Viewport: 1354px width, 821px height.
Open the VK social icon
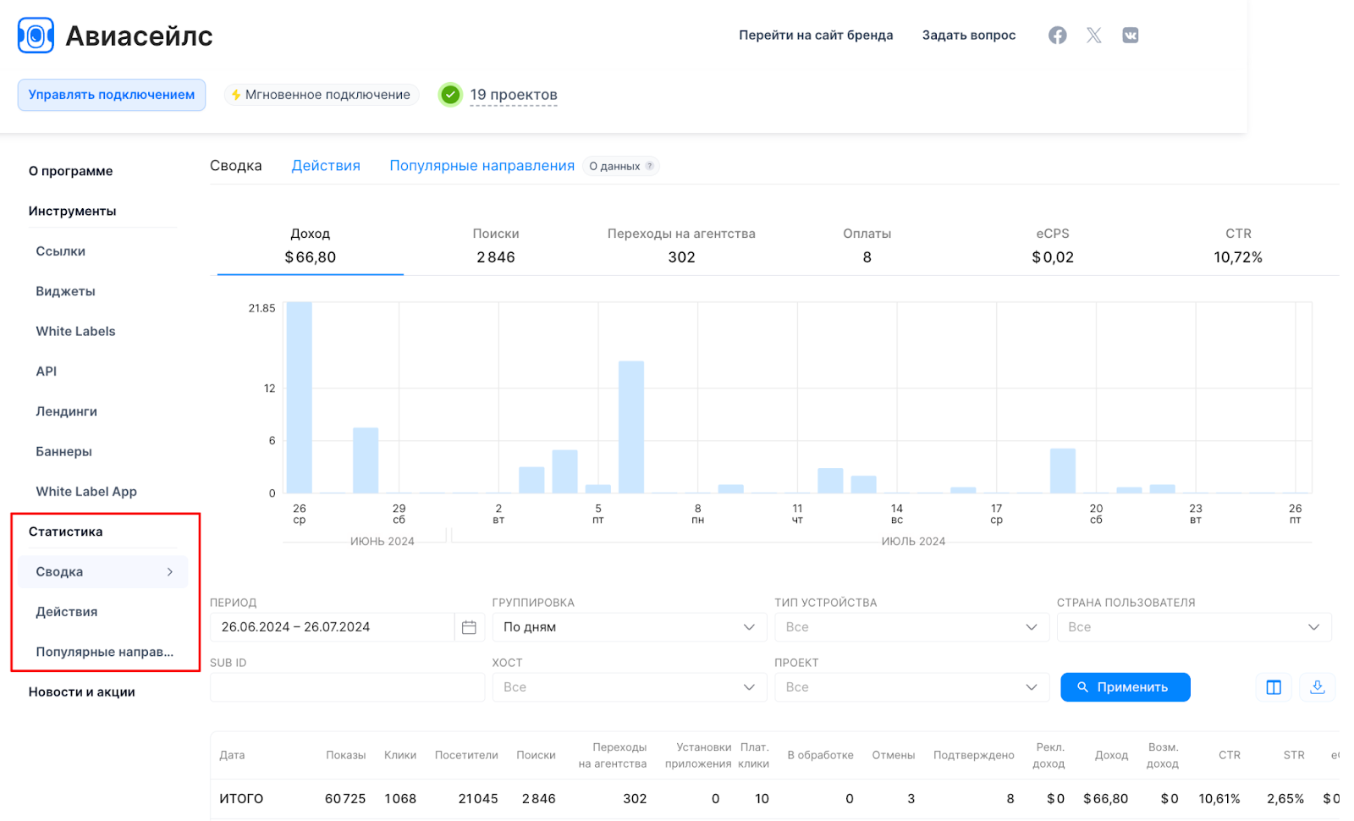[1131, 35]
